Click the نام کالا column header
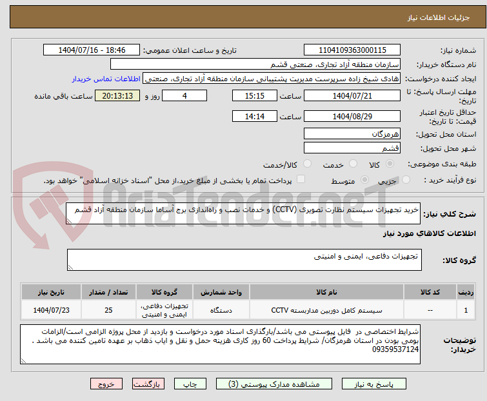Screen dimensions: 487x401 pos(326,292)
